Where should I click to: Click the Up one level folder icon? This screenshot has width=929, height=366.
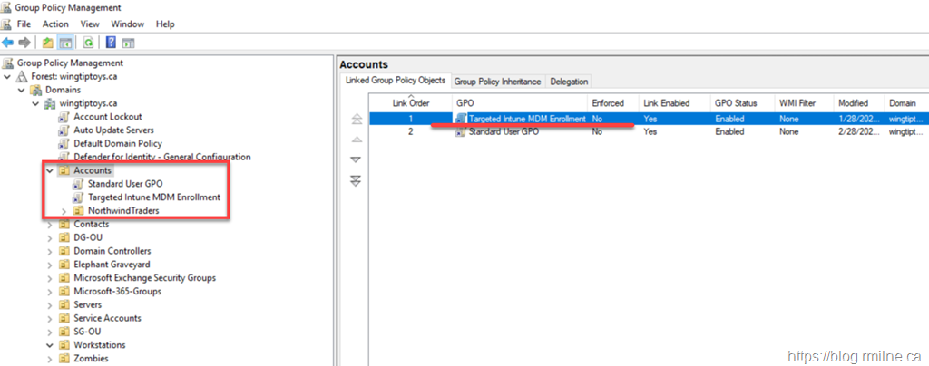(48, 42)
